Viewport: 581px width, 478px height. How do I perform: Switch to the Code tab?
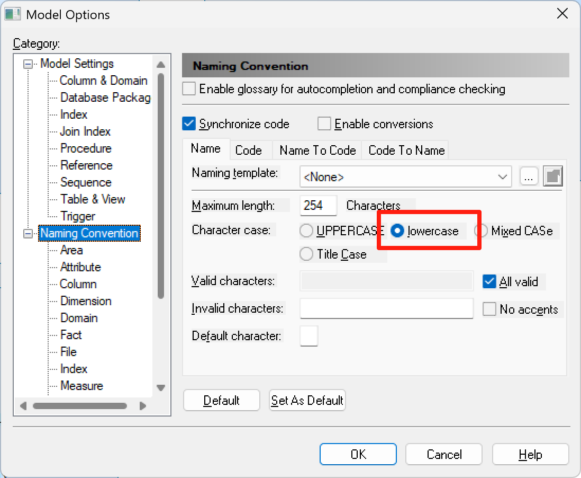pyautogui.click(x=249, y=151)
